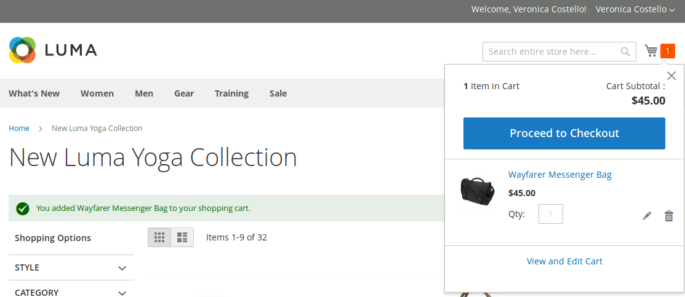Viewport: 685px width, 297px height.
Task: Click the Qty input field in cart
Action: point(550,214)
